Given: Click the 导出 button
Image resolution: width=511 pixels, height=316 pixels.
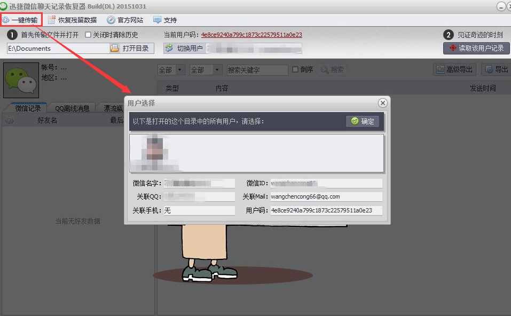Looking at the screenshot, I should tap(497, 69).
